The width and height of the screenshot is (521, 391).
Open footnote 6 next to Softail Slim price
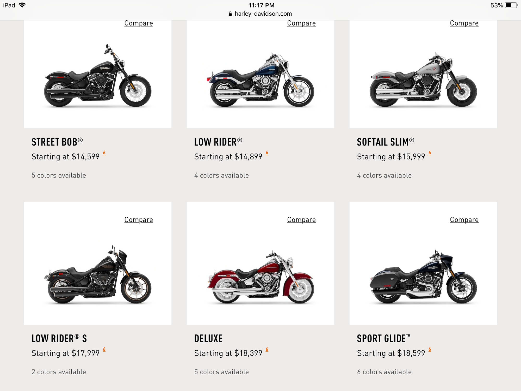[430, 153]
